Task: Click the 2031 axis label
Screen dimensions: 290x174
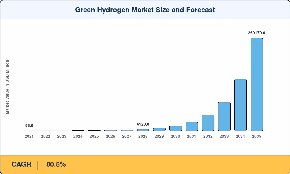Action: coord(192,137)
